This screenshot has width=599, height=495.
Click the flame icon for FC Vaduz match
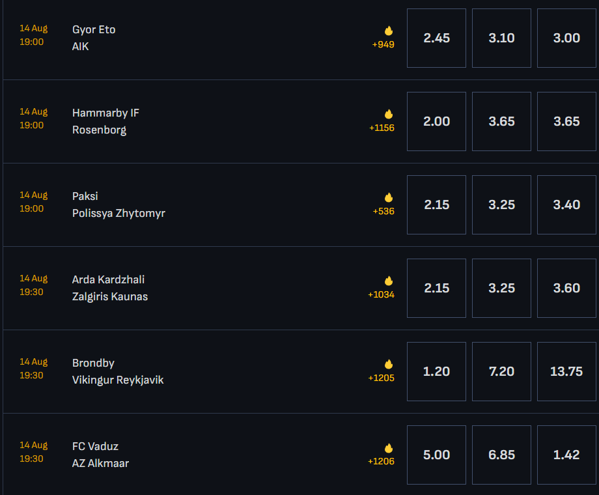click(389, 447)
